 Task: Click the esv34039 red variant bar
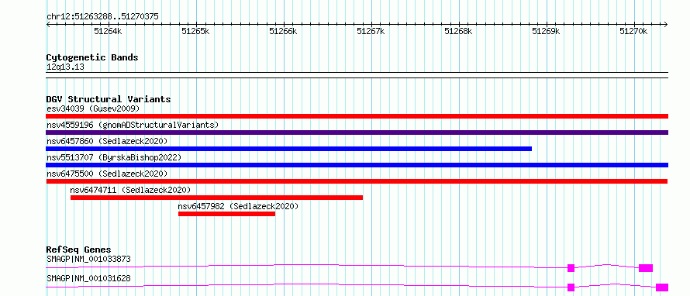point(357,116)
